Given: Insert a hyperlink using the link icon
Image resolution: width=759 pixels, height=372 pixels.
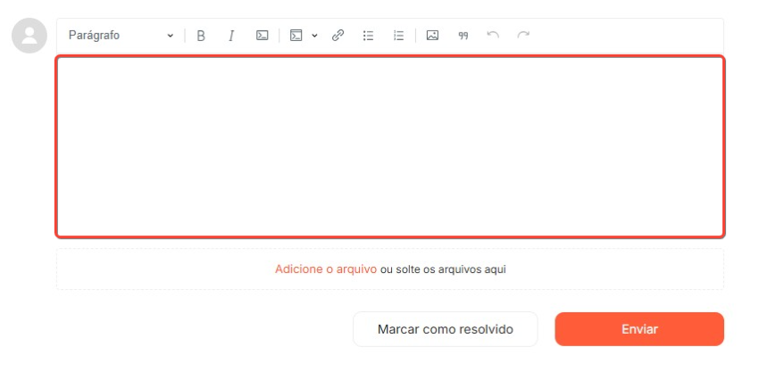Looking at the screenshot, I should (338, 36).
